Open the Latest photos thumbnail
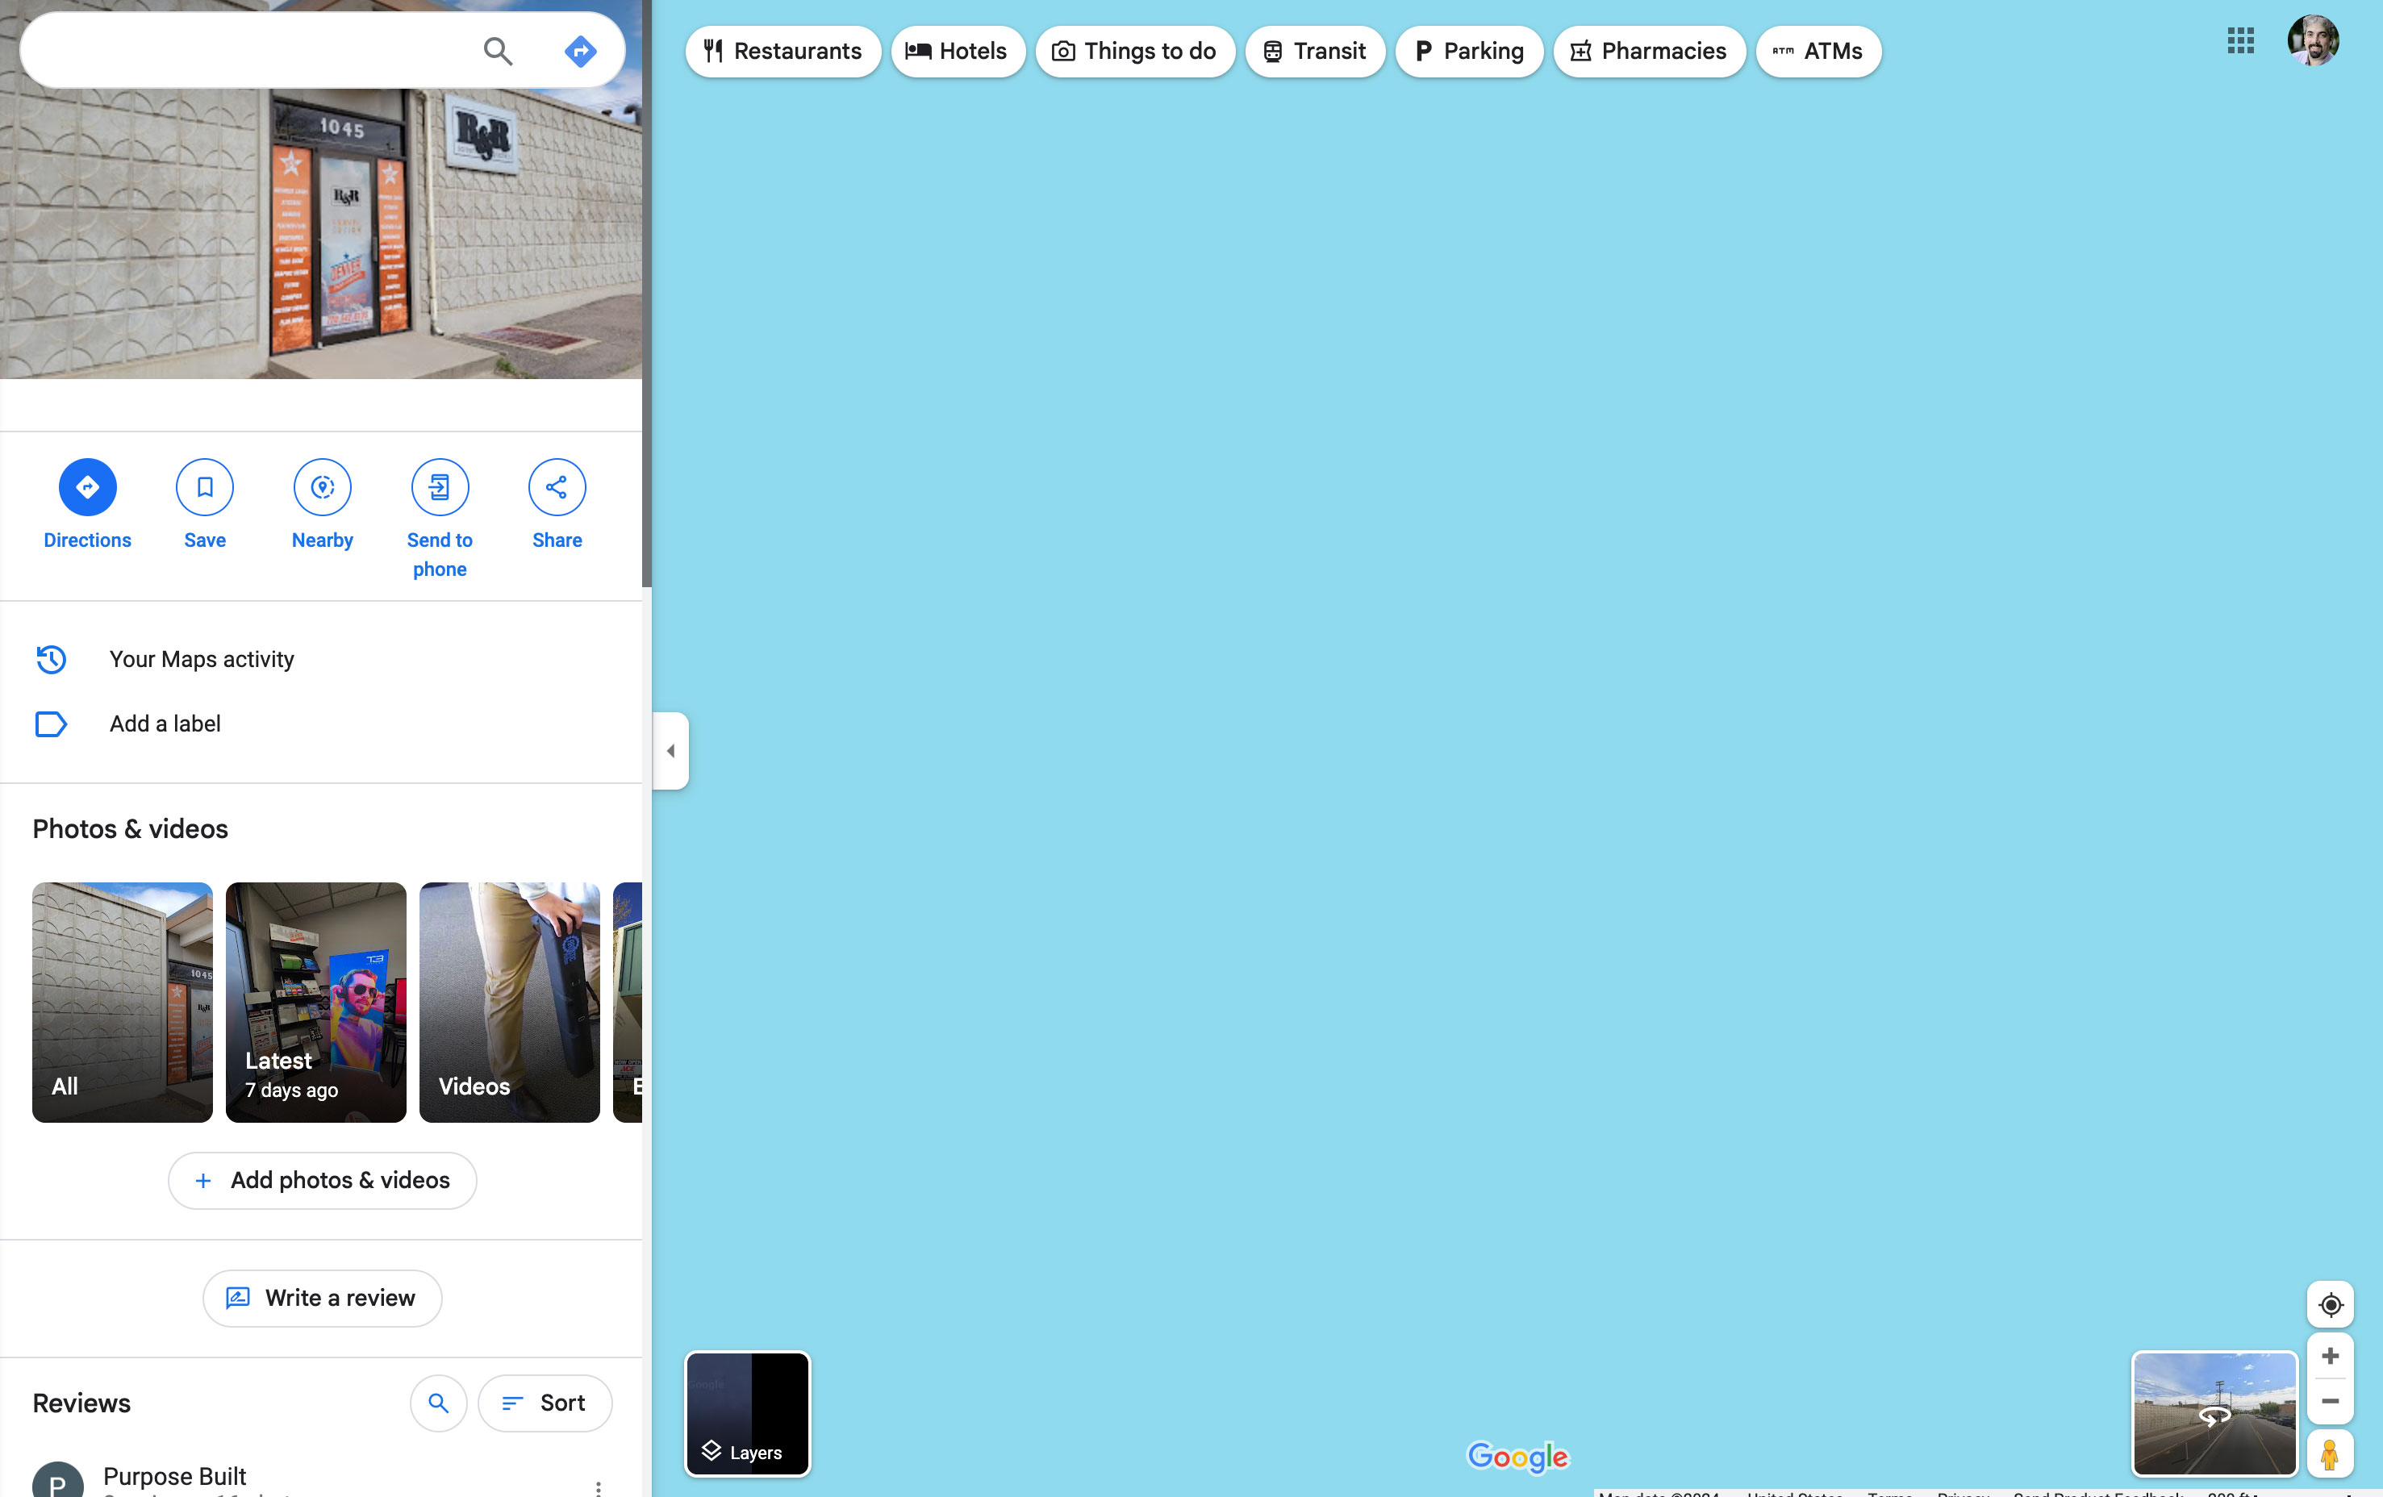The width and height of the screenshot is (2383, 1497). point(315,1003)
